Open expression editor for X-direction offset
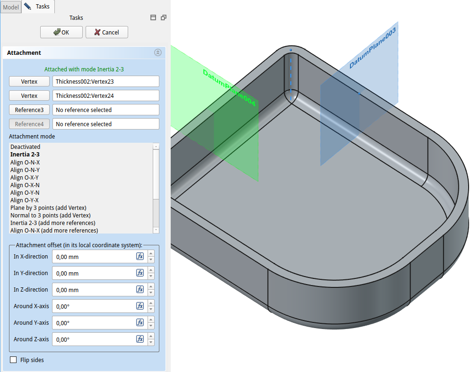The image size is (471, 372). (x=140, y=256)
